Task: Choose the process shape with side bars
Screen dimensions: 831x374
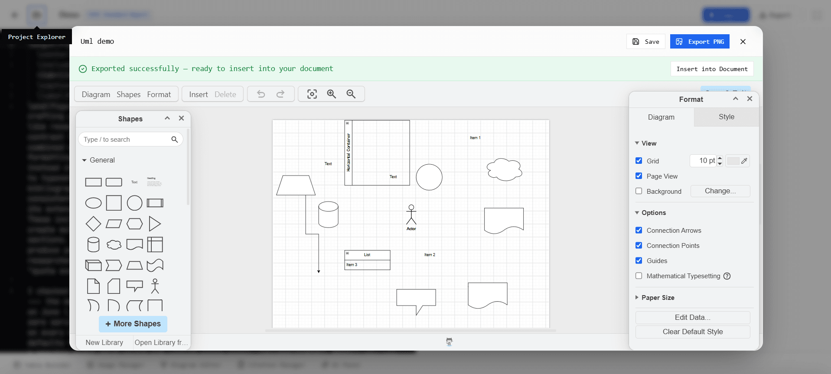Action: click(155, 203)
